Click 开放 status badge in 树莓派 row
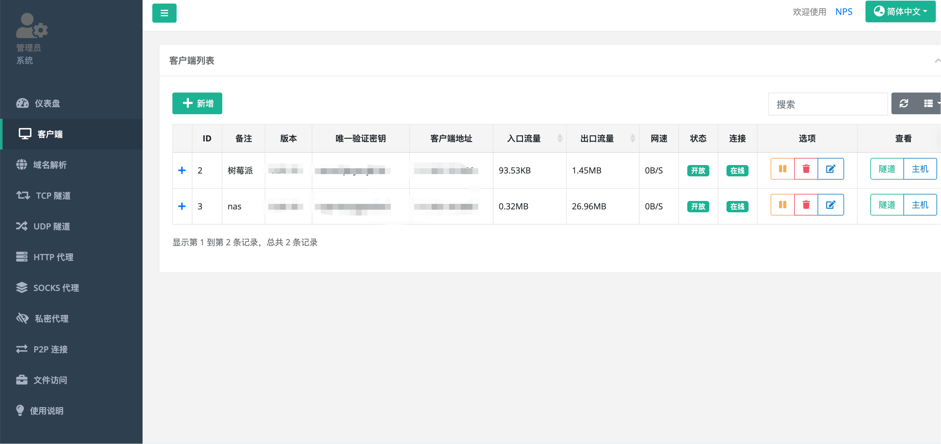This screenshot has width=941, height=444. 698,170
